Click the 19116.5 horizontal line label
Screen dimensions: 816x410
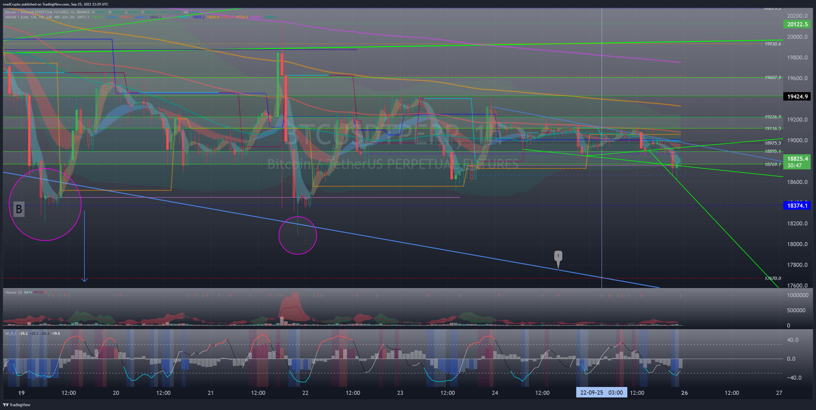(x=772, y=128)
